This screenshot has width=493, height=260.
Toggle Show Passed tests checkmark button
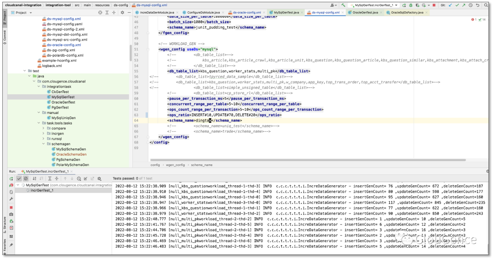click(x=19, y=178)
